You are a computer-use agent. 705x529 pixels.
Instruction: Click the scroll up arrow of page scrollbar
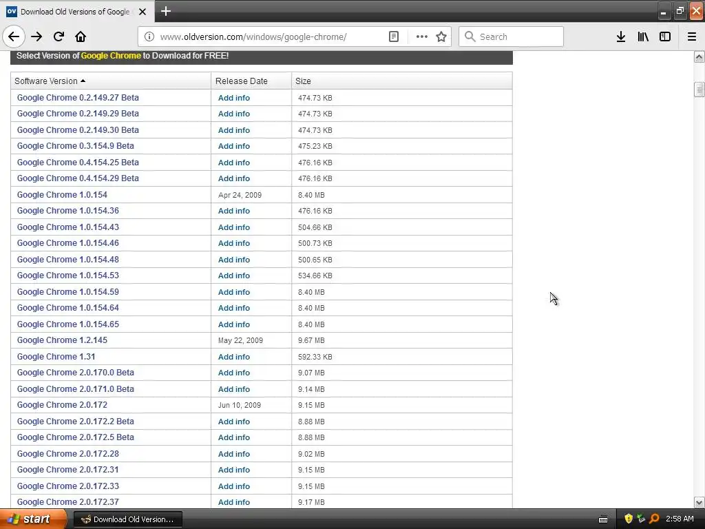699,56
